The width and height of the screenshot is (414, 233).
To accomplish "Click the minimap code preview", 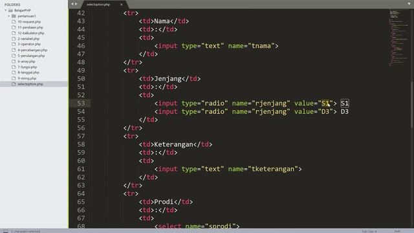I will point(398,38).
